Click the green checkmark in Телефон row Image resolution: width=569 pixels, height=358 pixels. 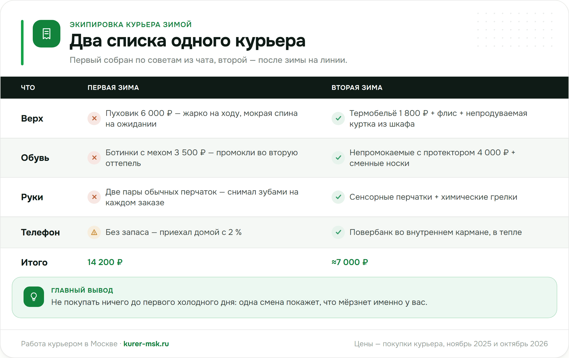click(338, 232)
